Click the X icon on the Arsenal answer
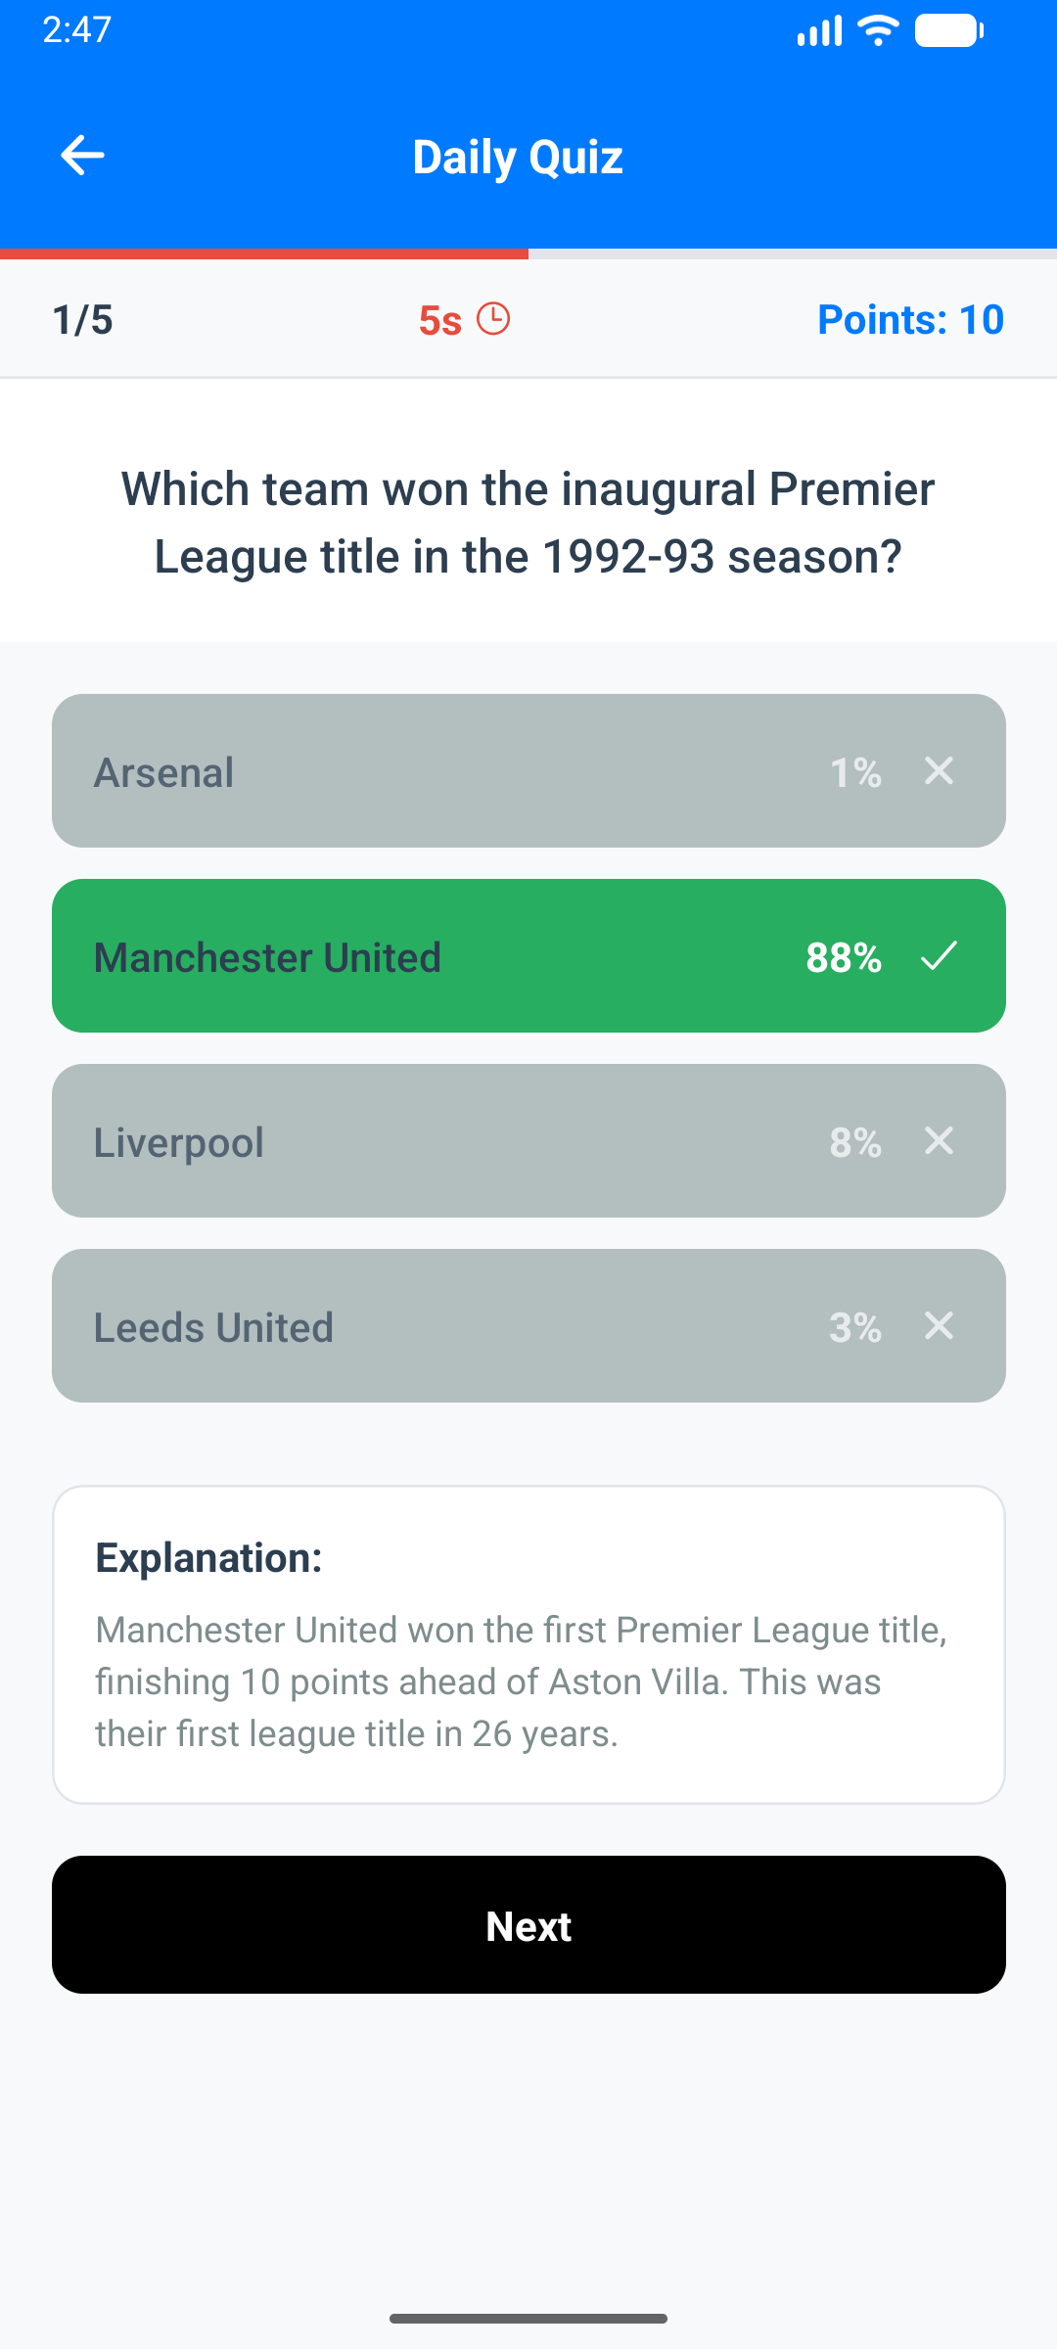Screen dimensions: 1057x2349 point(939,771)
